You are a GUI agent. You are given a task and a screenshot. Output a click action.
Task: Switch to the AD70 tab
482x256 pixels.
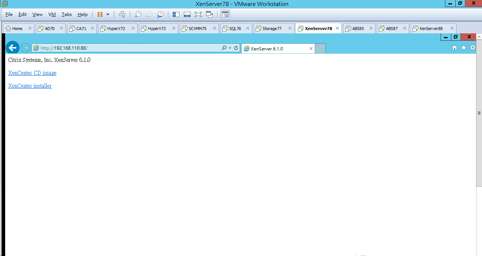pyautogui.click(x=50, y=29)
